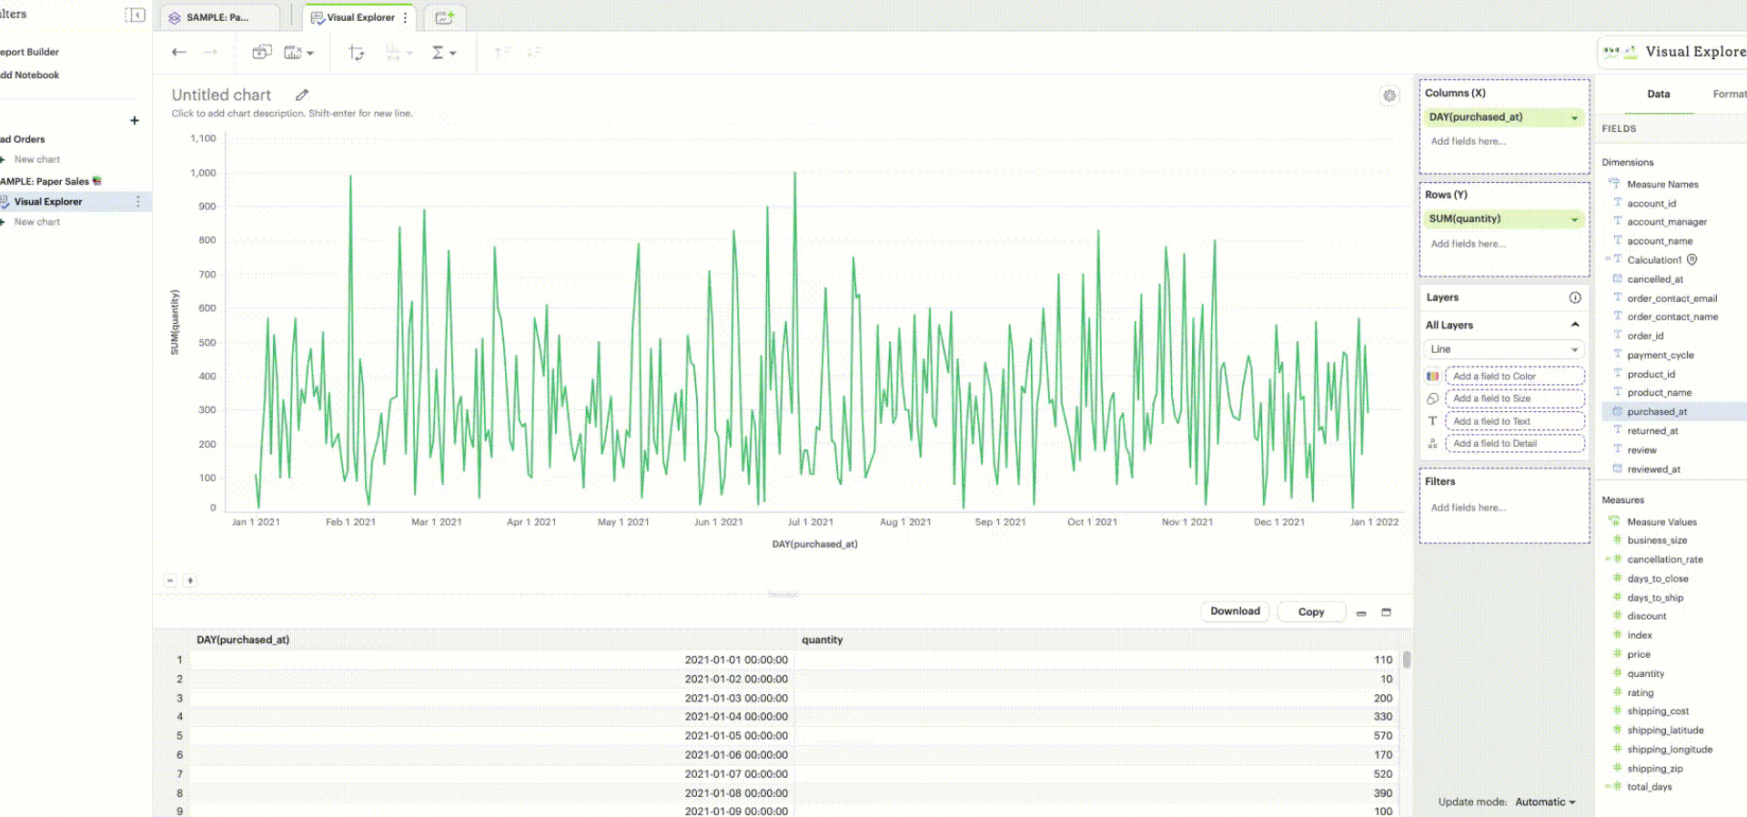Click the undo back arrow in toolbar
The image size is (1747, 817).
pos(179,53)
